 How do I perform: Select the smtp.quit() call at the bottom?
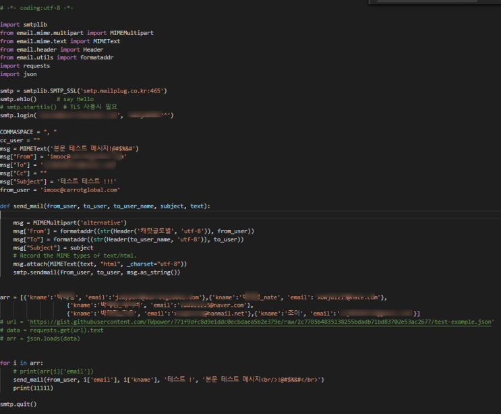pos(18,404)
